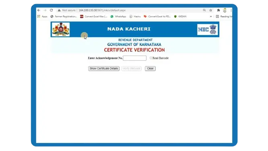
Task: Focus the Acknowledgement No. input field
Action: (135, 58)
